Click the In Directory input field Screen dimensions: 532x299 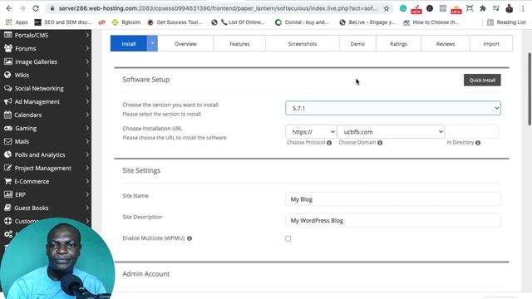[472, 132]
